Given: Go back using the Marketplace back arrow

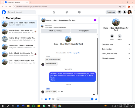Looking at the screenshot, I should tap(3, 18).
